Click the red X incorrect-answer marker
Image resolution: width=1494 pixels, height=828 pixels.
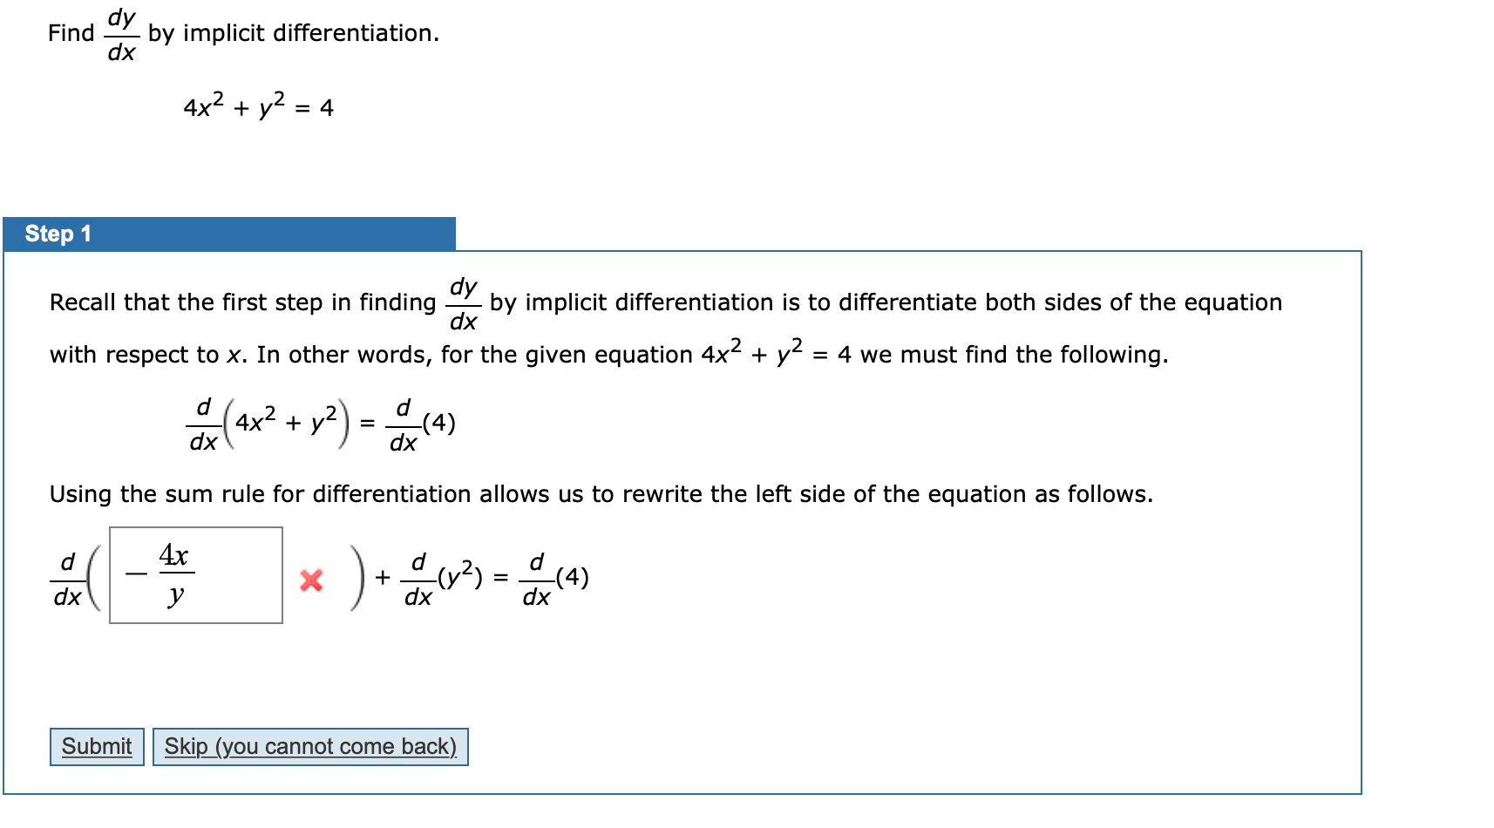(x=312, y=580)
